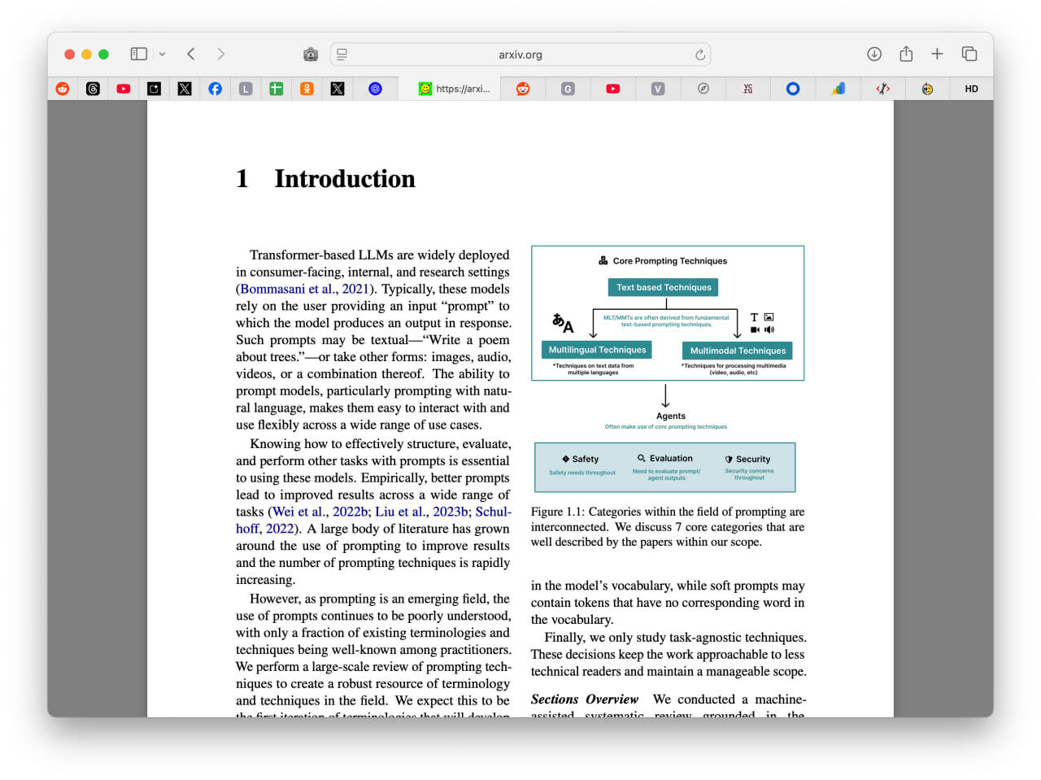
Task: Open the pinned Threads tab
Action: tap(93, 89)
